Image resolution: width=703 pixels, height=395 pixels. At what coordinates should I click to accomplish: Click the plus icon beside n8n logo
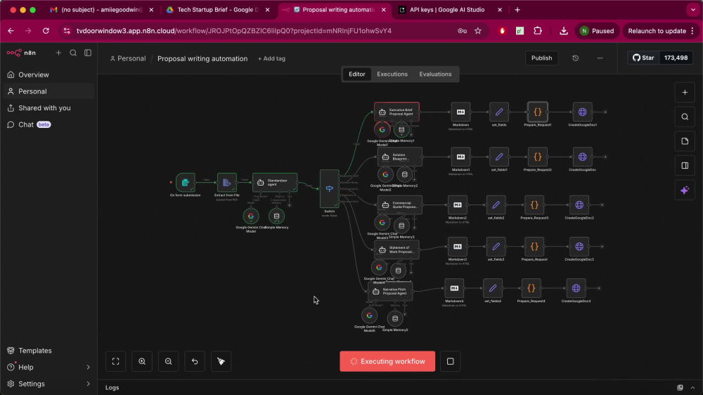tap(58, 53)
